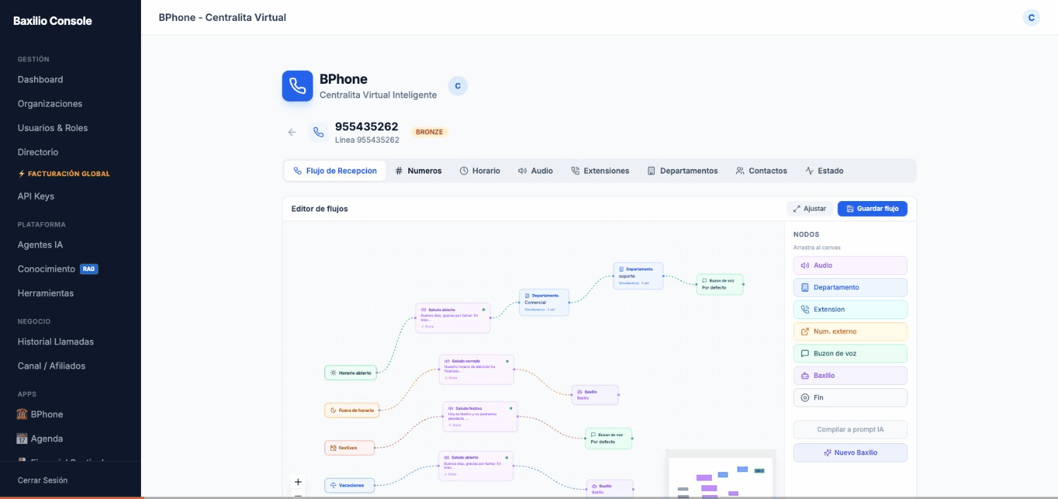Open the Departamentos tab
The width and height of the screenshot is (1058, 499).
pyautogui.click(x=682, y=171)
